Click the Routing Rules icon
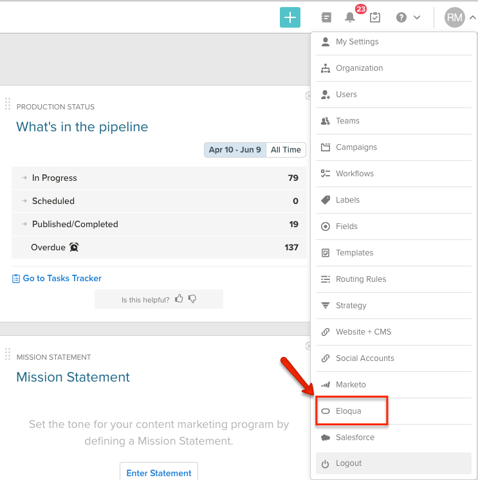Viewport: 478px width, 480px height. pos(326,279)
